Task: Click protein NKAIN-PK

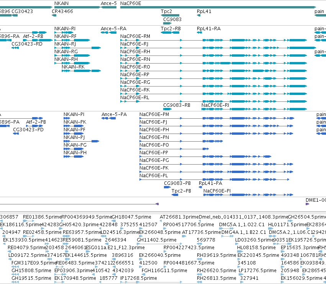Action: 75,122
